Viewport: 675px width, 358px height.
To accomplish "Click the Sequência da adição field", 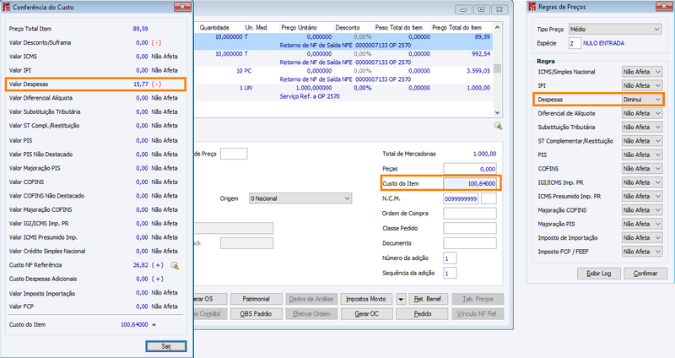I will [x=450, y=273].
